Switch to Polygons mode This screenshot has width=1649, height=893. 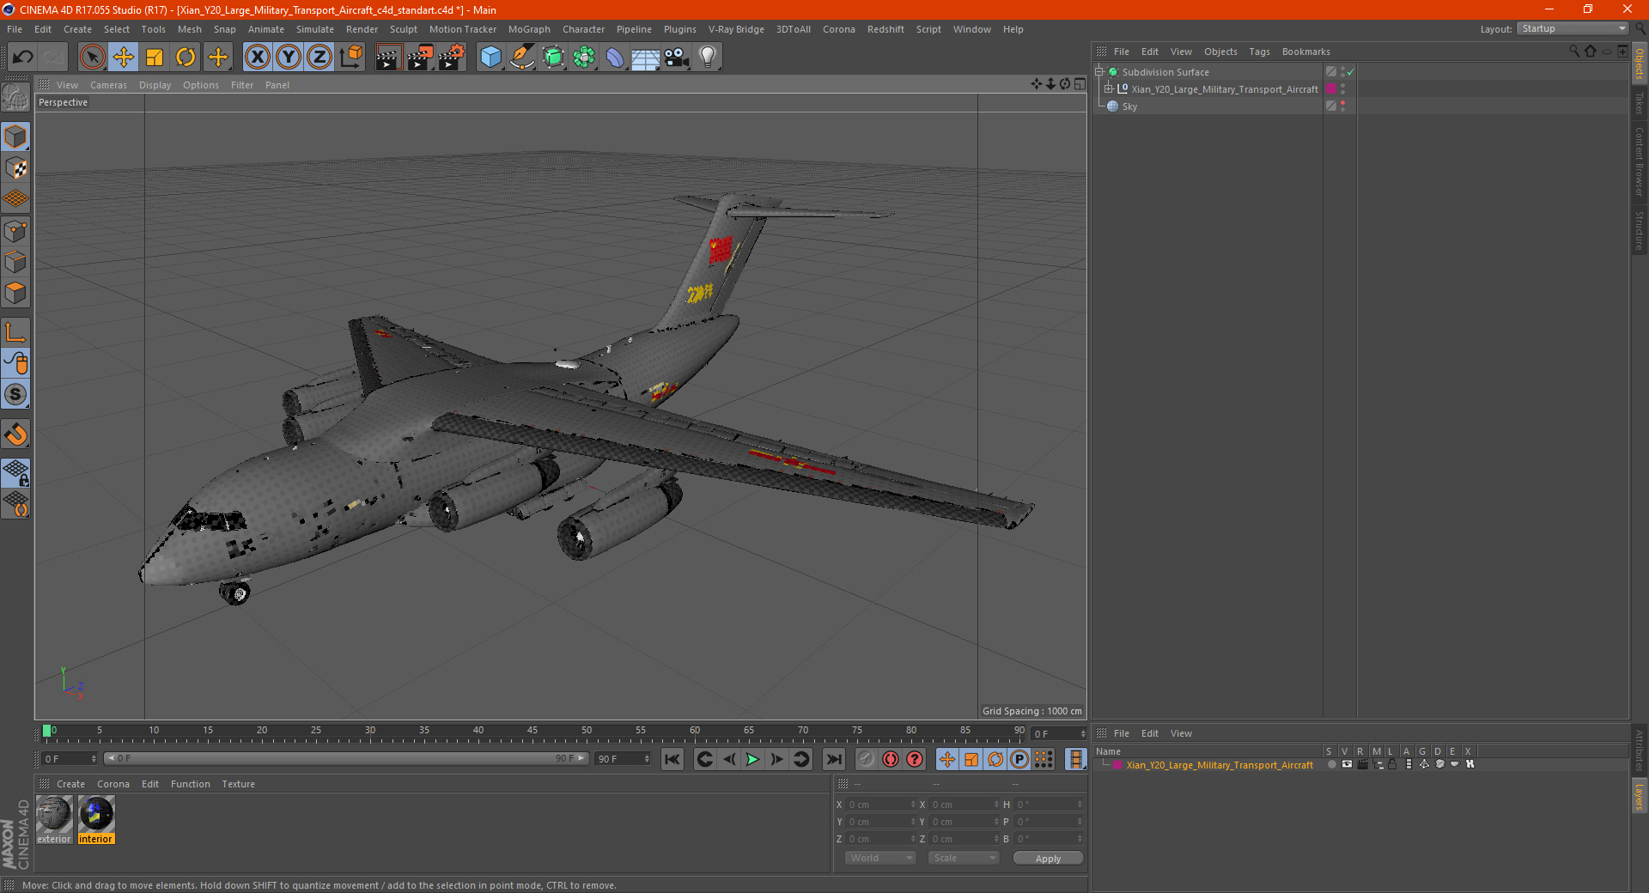15,293
